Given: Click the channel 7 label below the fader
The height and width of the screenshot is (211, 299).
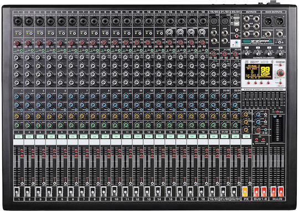Looking at the screenshot, I should tap(83, 199).
